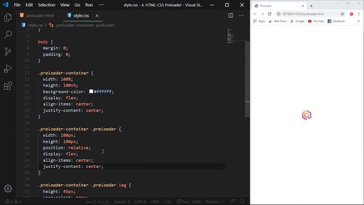Show more bookmarks chevron in Chrome
The width and height of the screenshot is (364, 205).
coord(358,21)
